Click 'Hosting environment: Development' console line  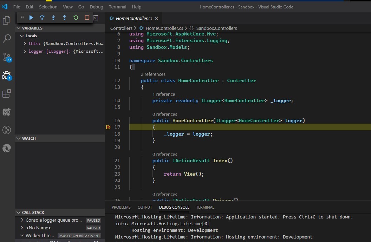[x=175, y=230]
